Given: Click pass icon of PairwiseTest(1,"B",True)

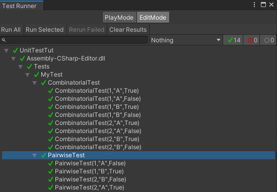Looking at the screenshot, I should point(50,171).
